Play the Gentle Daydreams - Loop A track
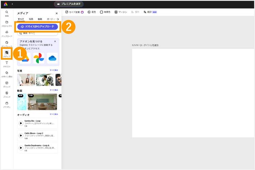Screen dimensions: 255x170 [x=21, y=148]
